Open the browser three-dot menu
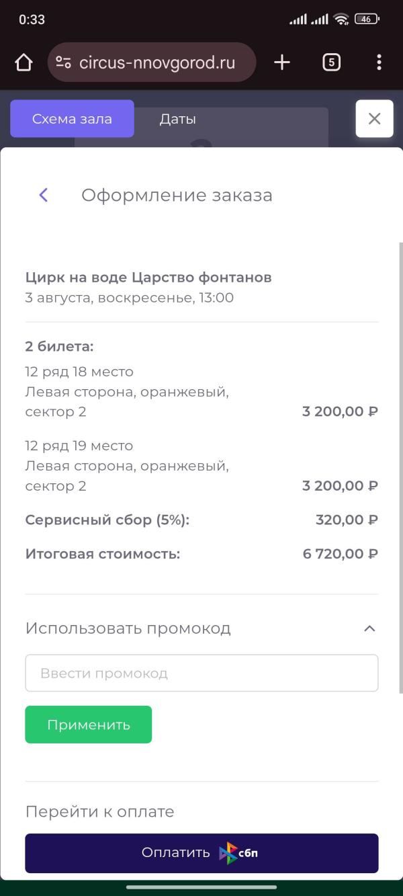 (x=379, y=63)
